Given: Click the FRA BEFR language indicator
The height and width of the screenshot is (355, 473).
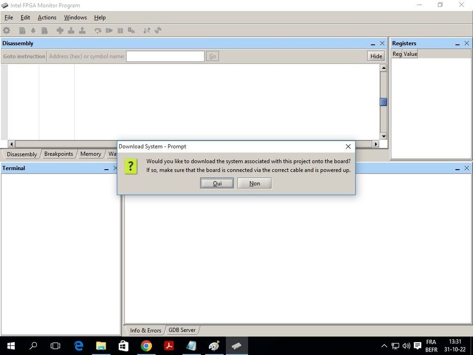Looking at the screenshot, I should pos(431,346).
